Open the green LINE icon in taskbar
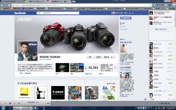176x110 pixels. [35, 108]
